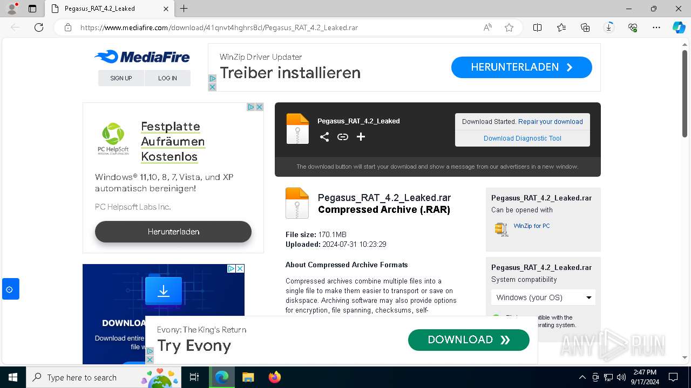Open notification center on taskbar
Image resolution: width=691 pixels, height=388 pixels.
[x=673, y=377]
